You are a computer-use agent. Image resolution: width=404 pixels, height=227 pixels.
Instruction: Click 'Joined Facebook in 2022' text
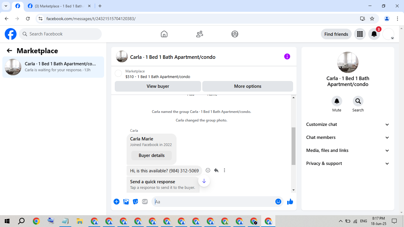pos(151,145)
